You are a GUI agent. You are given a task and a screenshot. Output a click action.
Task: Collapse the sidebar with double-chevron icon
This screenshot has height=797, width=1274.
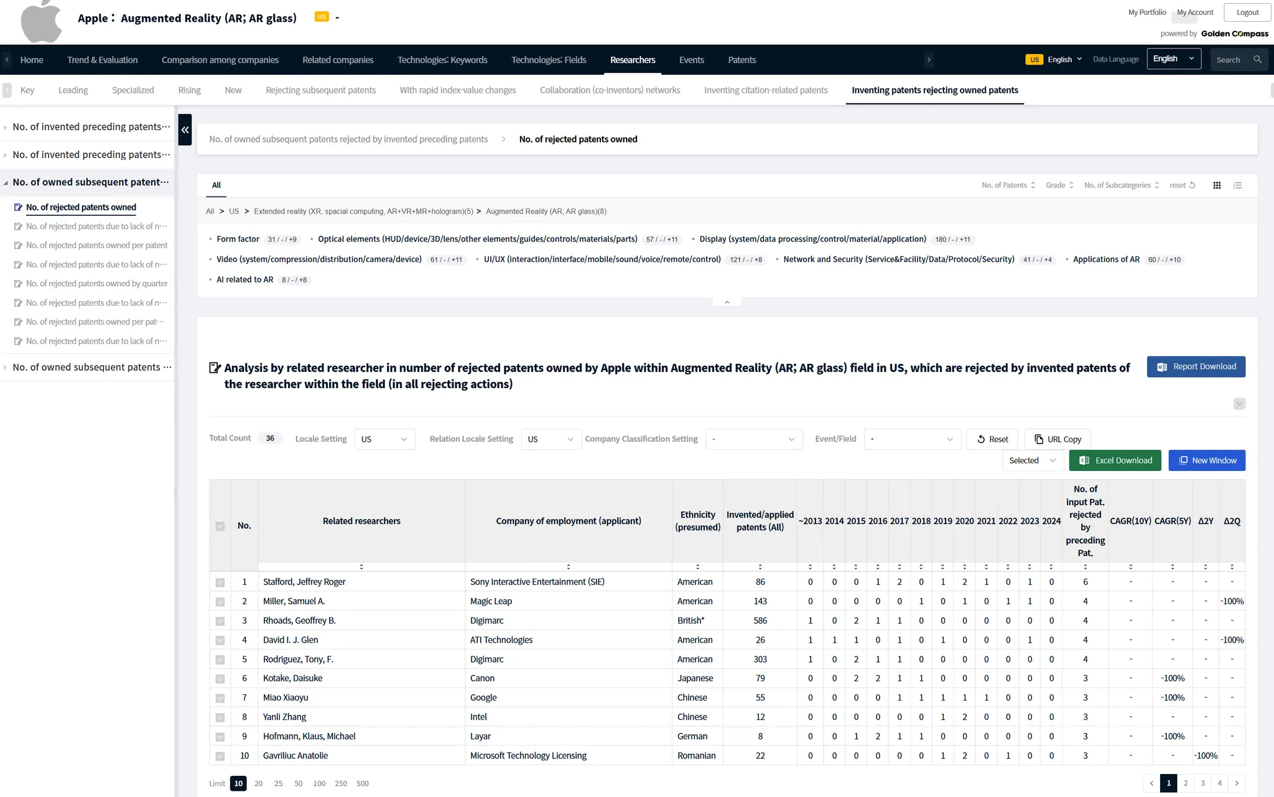tap(185, 130)
